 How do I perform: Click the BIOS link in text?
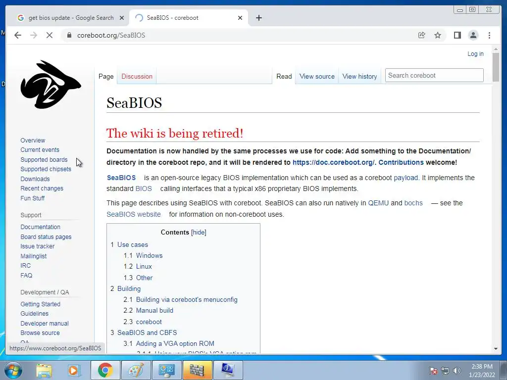[144, 189]
